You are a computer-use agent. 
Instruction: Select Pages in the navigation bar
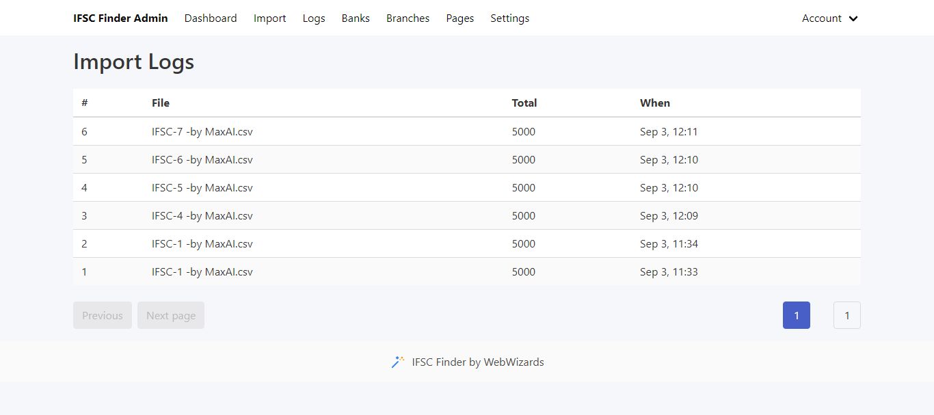(459, 18)
